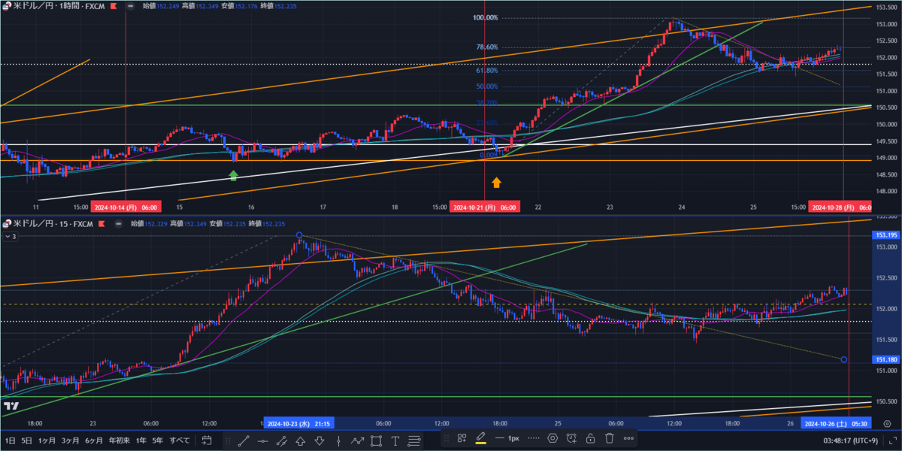The width and height of the screenshot is (902, 451).
Task: Click the 100.00% Fibonacci level label
Action: (x=486, y=17)
